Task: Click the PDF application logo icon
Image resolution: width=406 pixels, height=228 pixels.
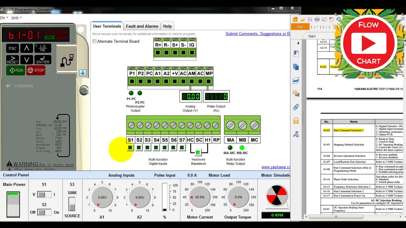Action: [x=295, y=19]
